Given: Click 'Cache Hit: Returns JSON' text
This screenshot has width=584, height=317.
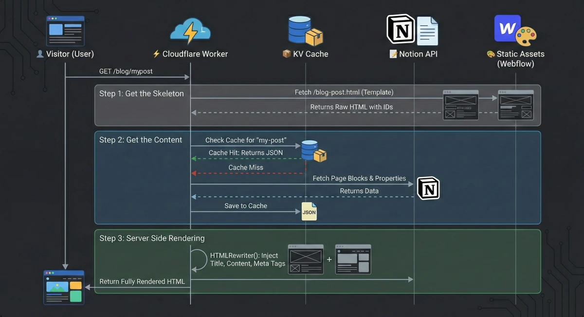Looking at the screenshot, I should (246, 152).
